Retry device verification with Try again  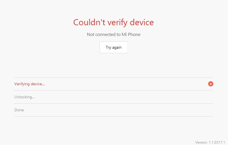113,47
